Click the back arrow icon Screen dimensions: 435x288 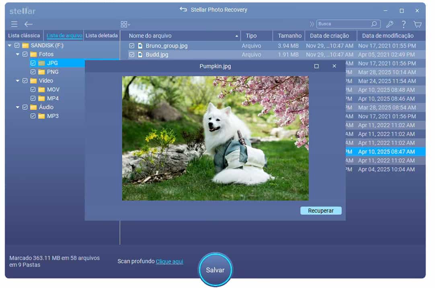point(28,24)
